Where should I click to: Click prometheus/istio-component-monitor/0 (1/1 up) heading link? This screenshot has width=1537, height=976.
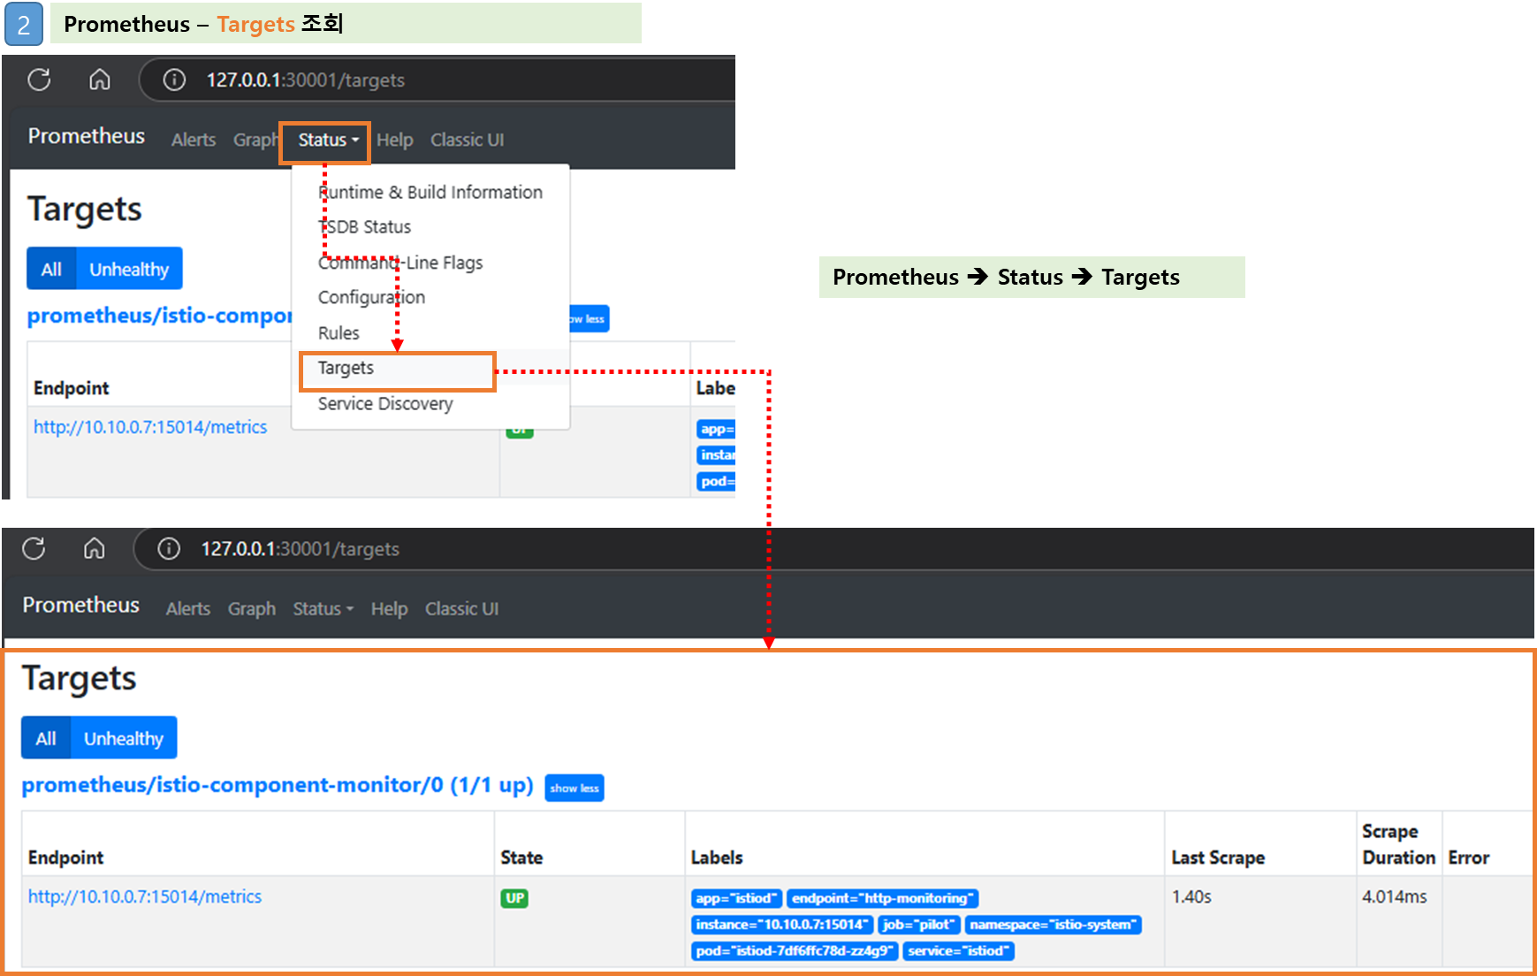pos(278,785)
